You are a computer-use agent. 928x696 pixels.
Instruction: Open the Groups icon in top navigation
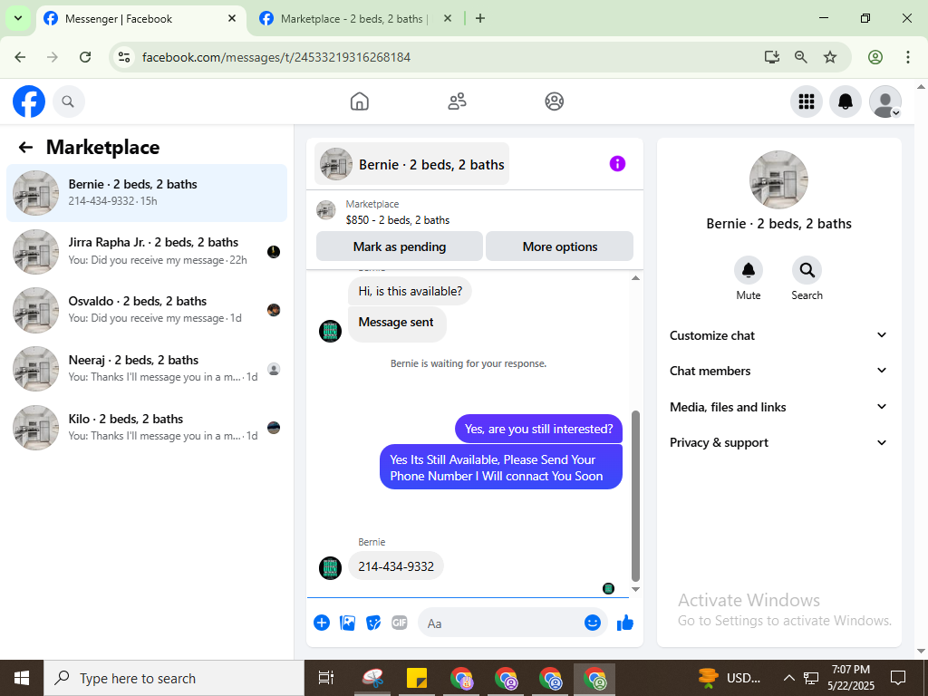click(554, 101)
